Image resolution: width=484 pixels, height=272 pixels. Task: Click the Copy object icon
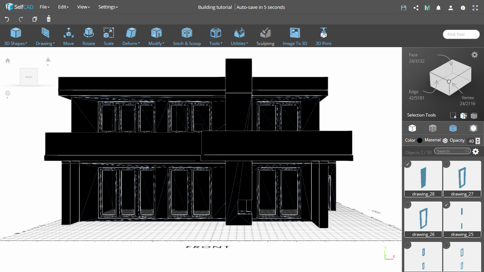(x=35, y=19)
